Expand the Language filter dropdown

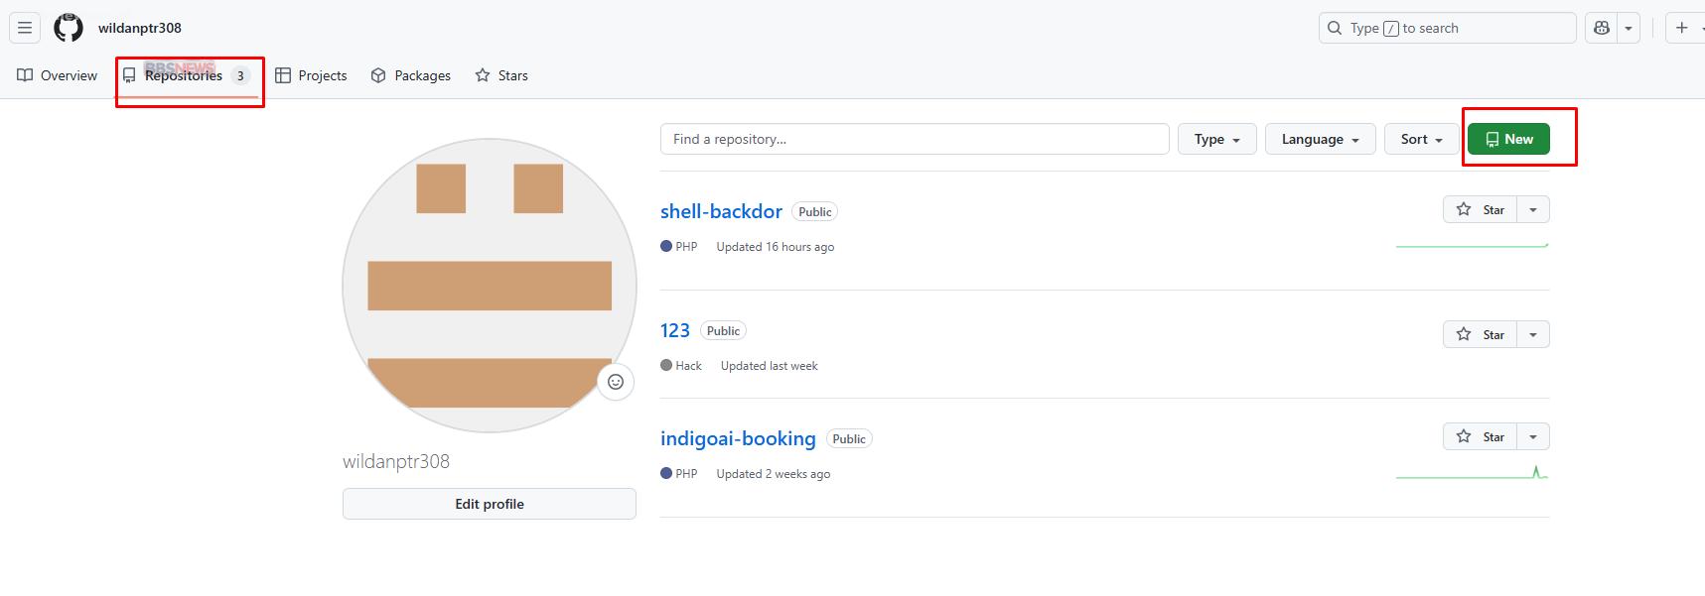pos(1320,139)
